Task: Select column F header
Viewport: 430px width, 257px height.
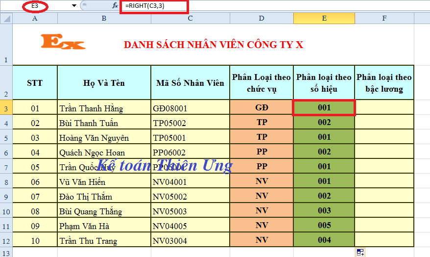Action: pos(384,19)
